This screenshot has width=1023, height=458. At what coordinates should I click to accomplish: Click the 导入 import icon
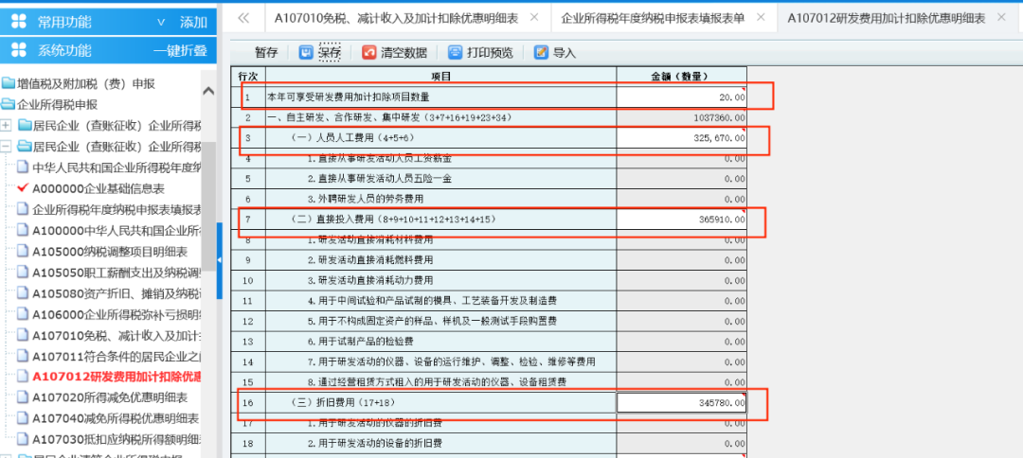(541, 53)
